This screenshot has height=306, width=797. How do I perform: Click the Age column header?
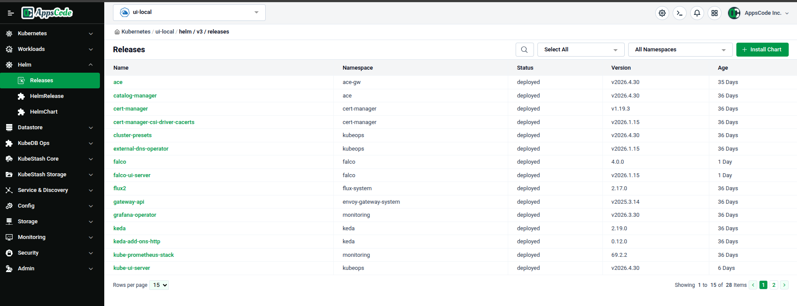[x=723, y=68]
